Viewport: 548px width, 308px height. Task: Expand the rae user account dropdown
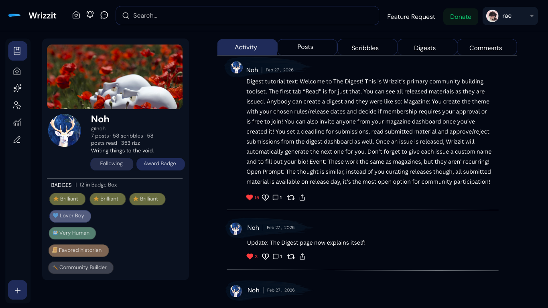pos(510,16)
